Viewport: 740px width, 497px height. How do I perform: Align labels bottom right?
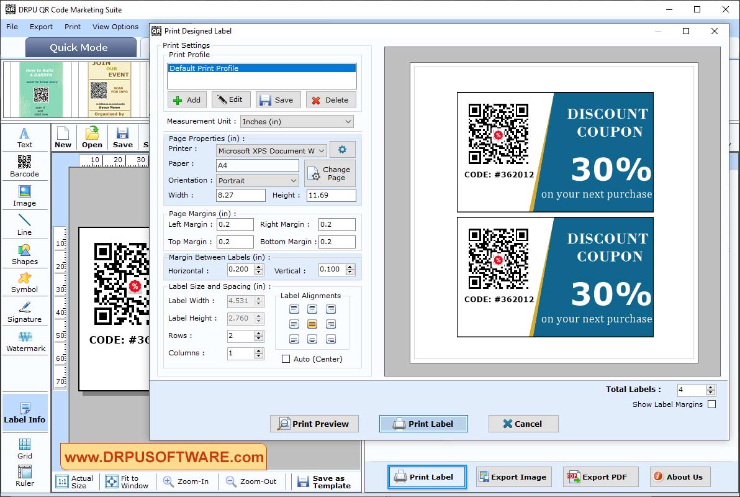(x=331, y=339)
